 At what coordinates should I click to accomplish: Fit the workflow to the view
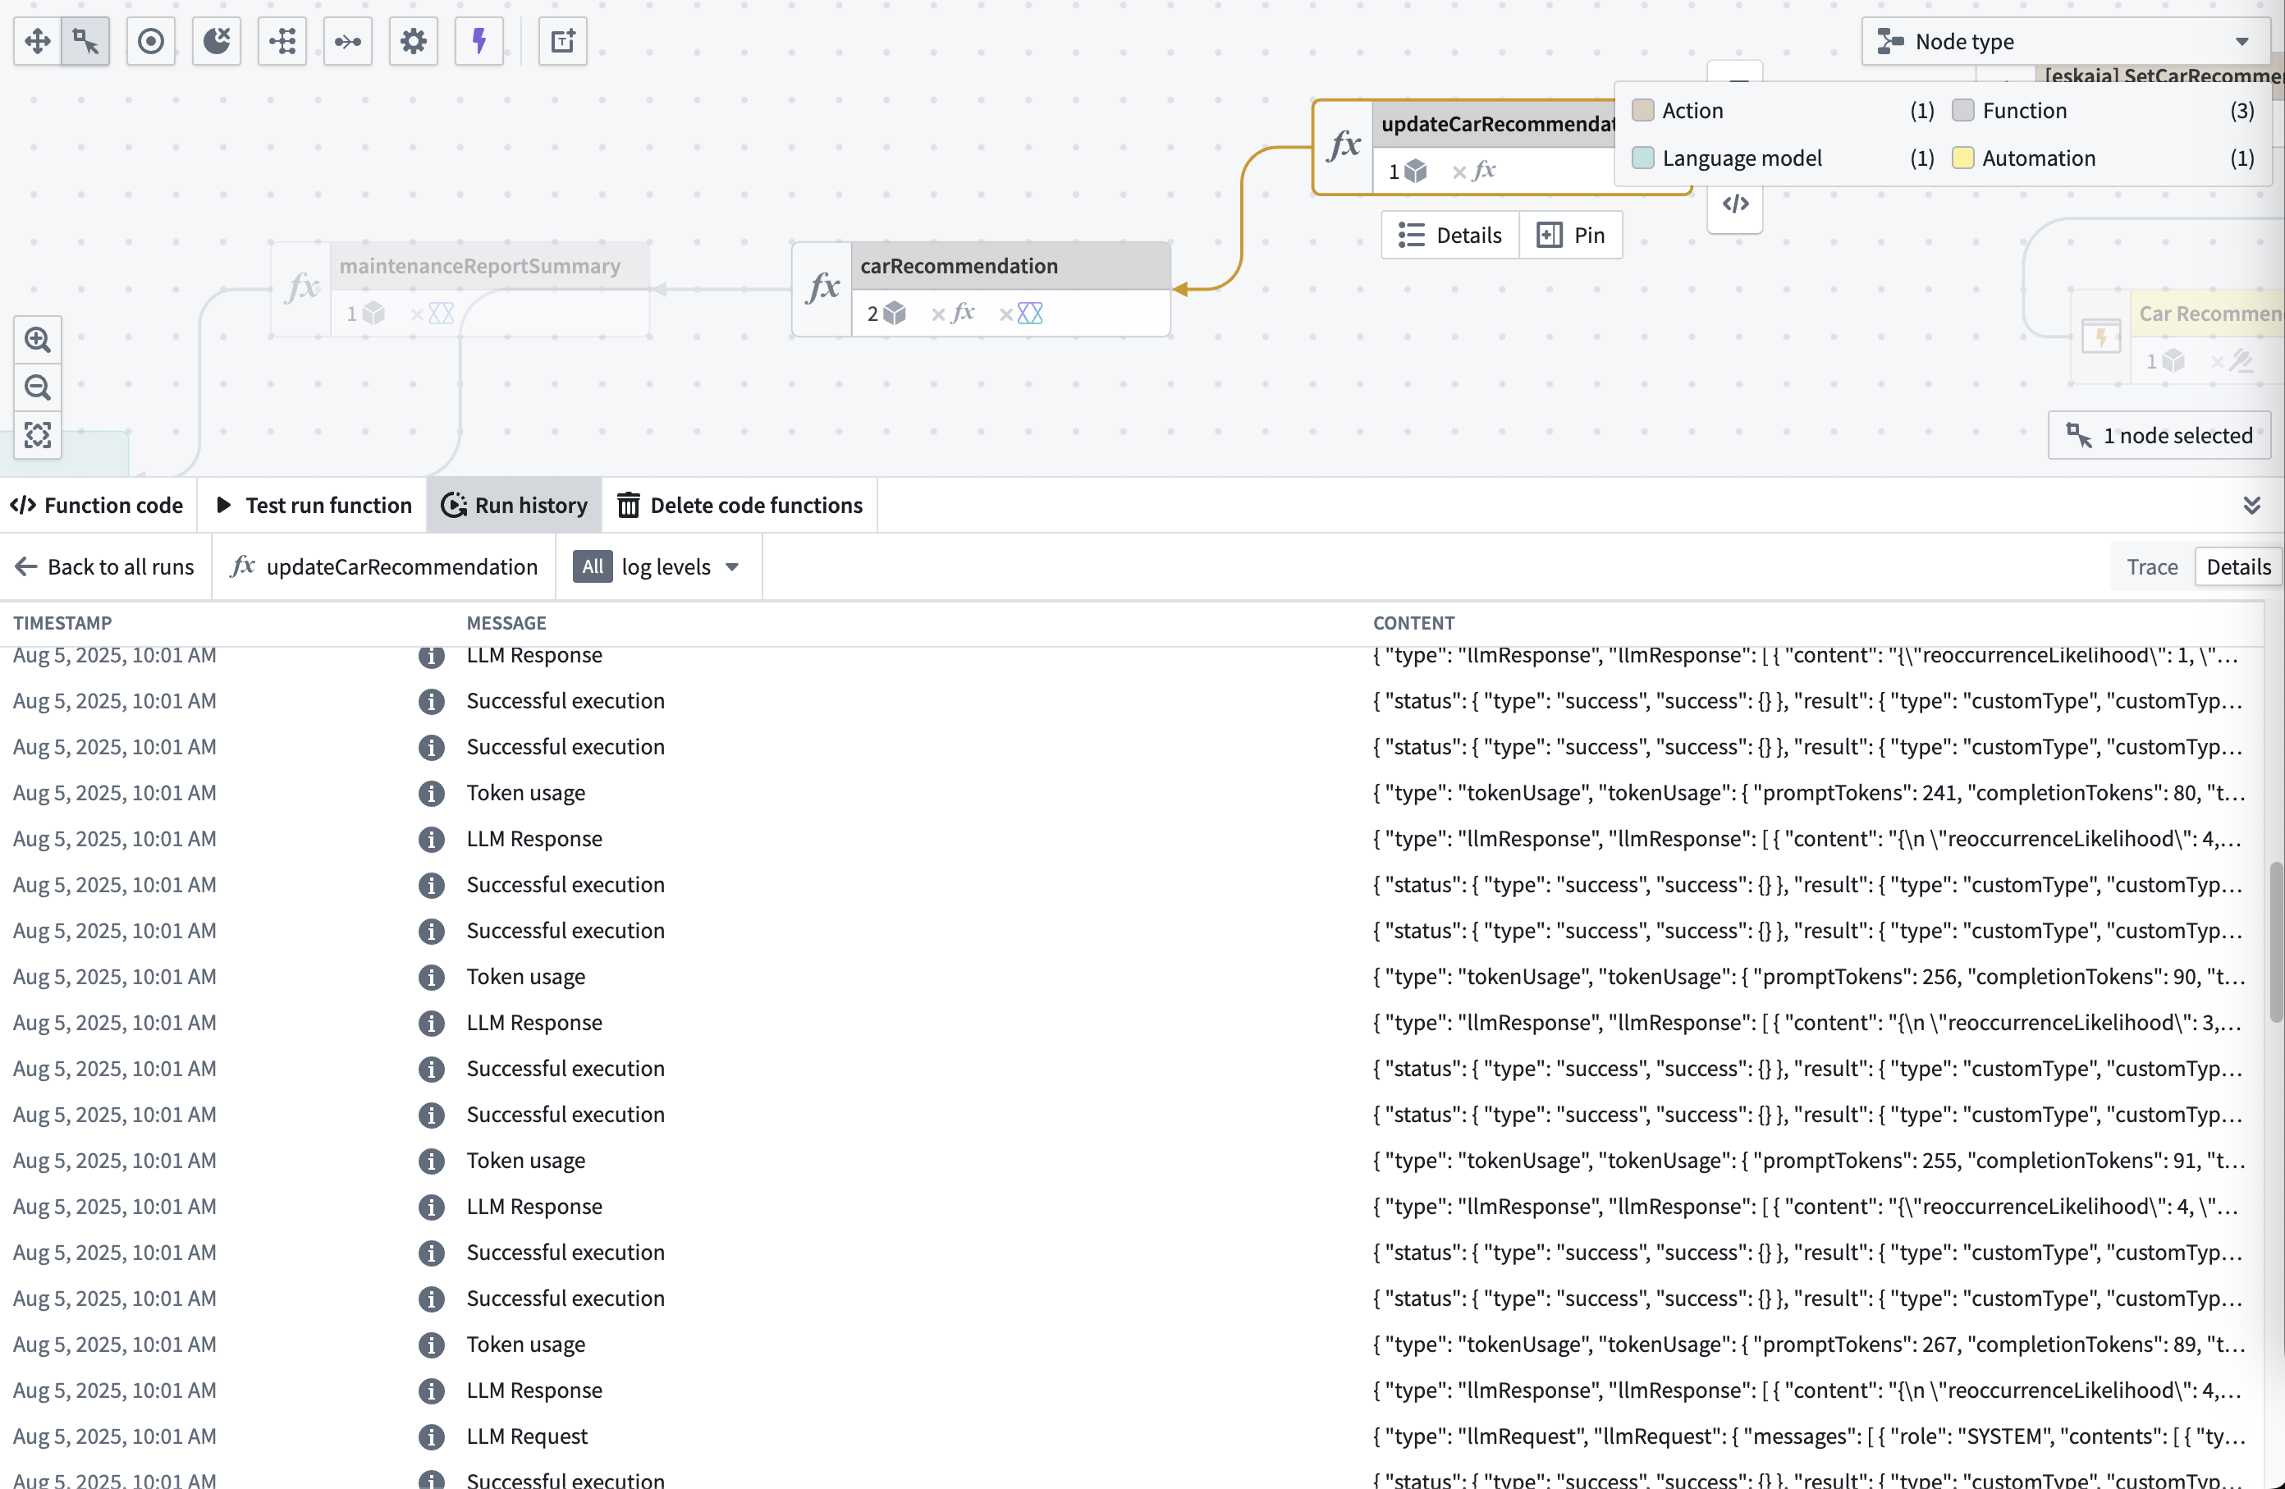pyautogui.click(x=38, y=436)
